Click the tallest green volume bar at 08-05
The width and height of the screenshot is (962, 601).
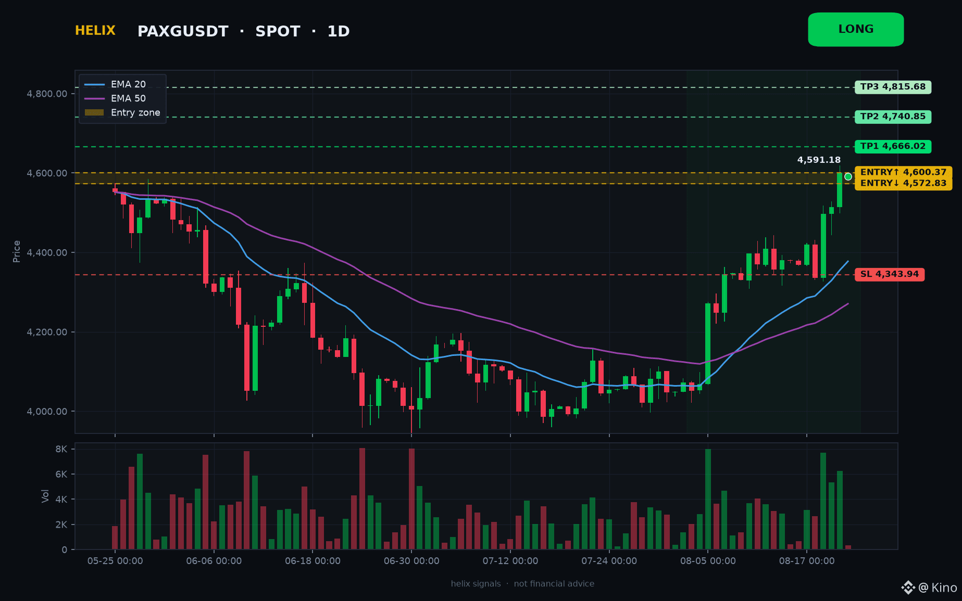coord(708,499)
